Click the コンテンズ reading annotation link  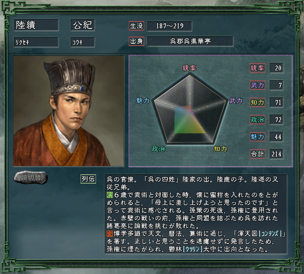click(x=270, y=234)
